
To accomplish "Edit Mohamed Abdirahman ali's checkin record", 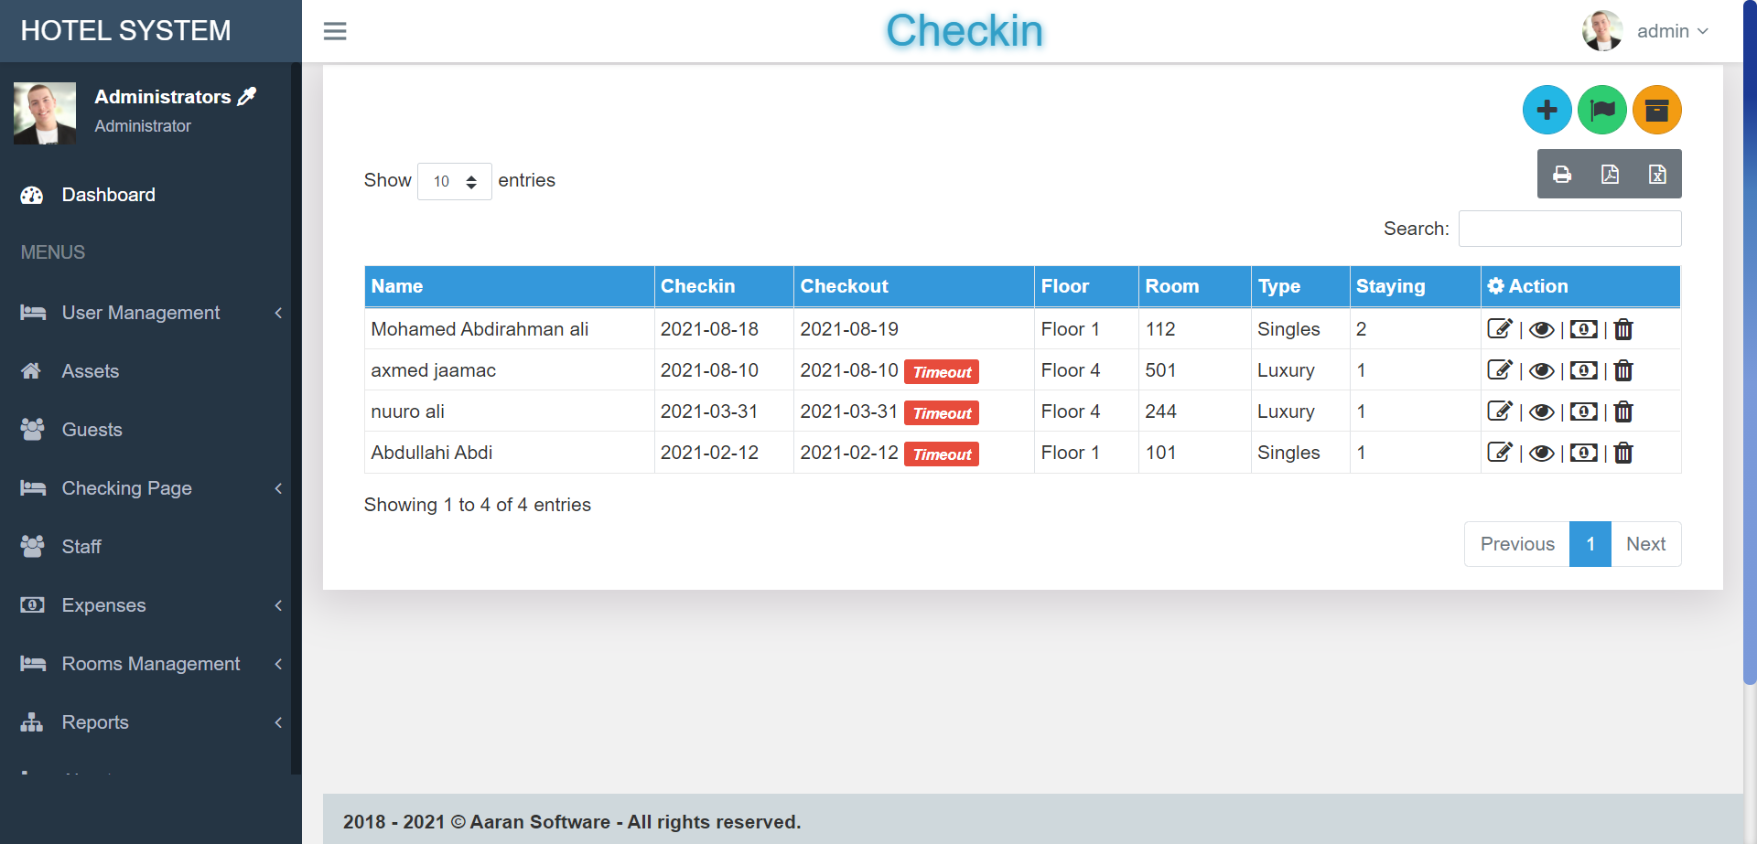I will (x=1500, y=328).
